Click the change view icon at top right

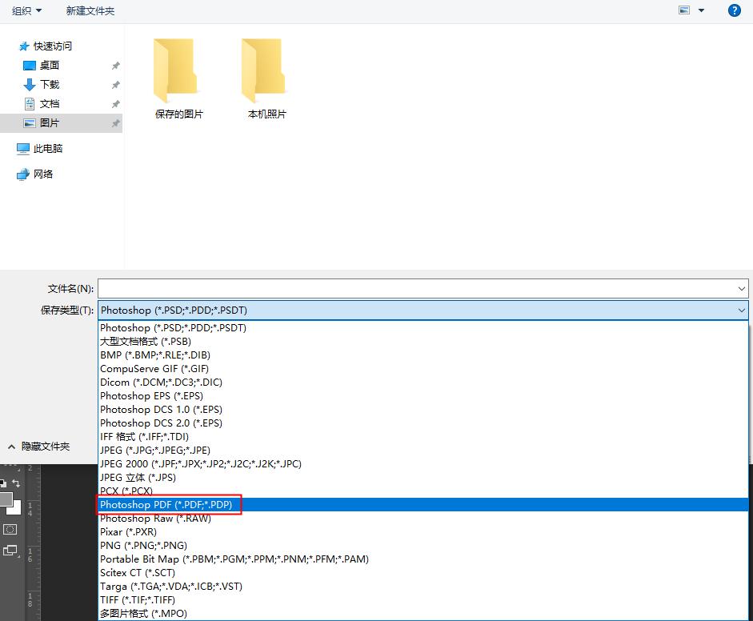[x=685, y=9]
